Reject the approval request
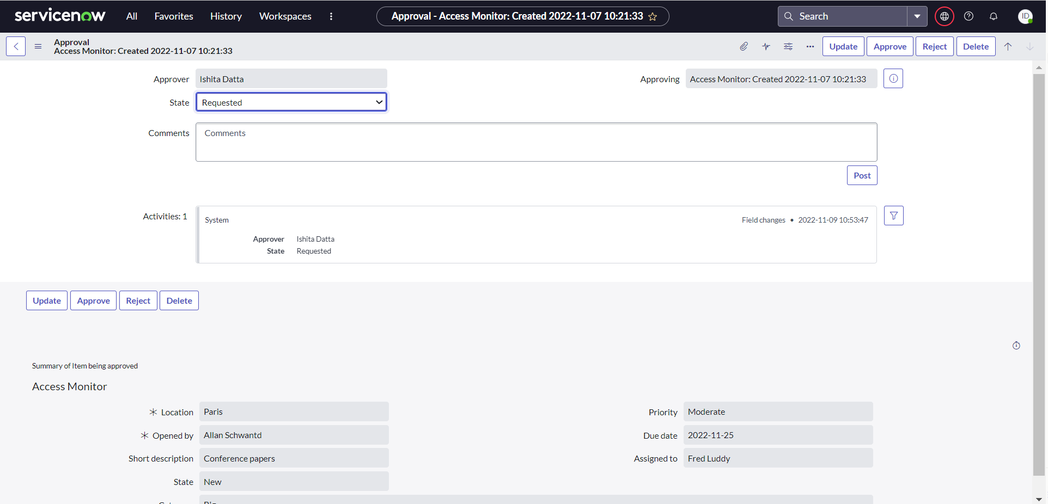The image size is (1048, 504). [934, 46]
